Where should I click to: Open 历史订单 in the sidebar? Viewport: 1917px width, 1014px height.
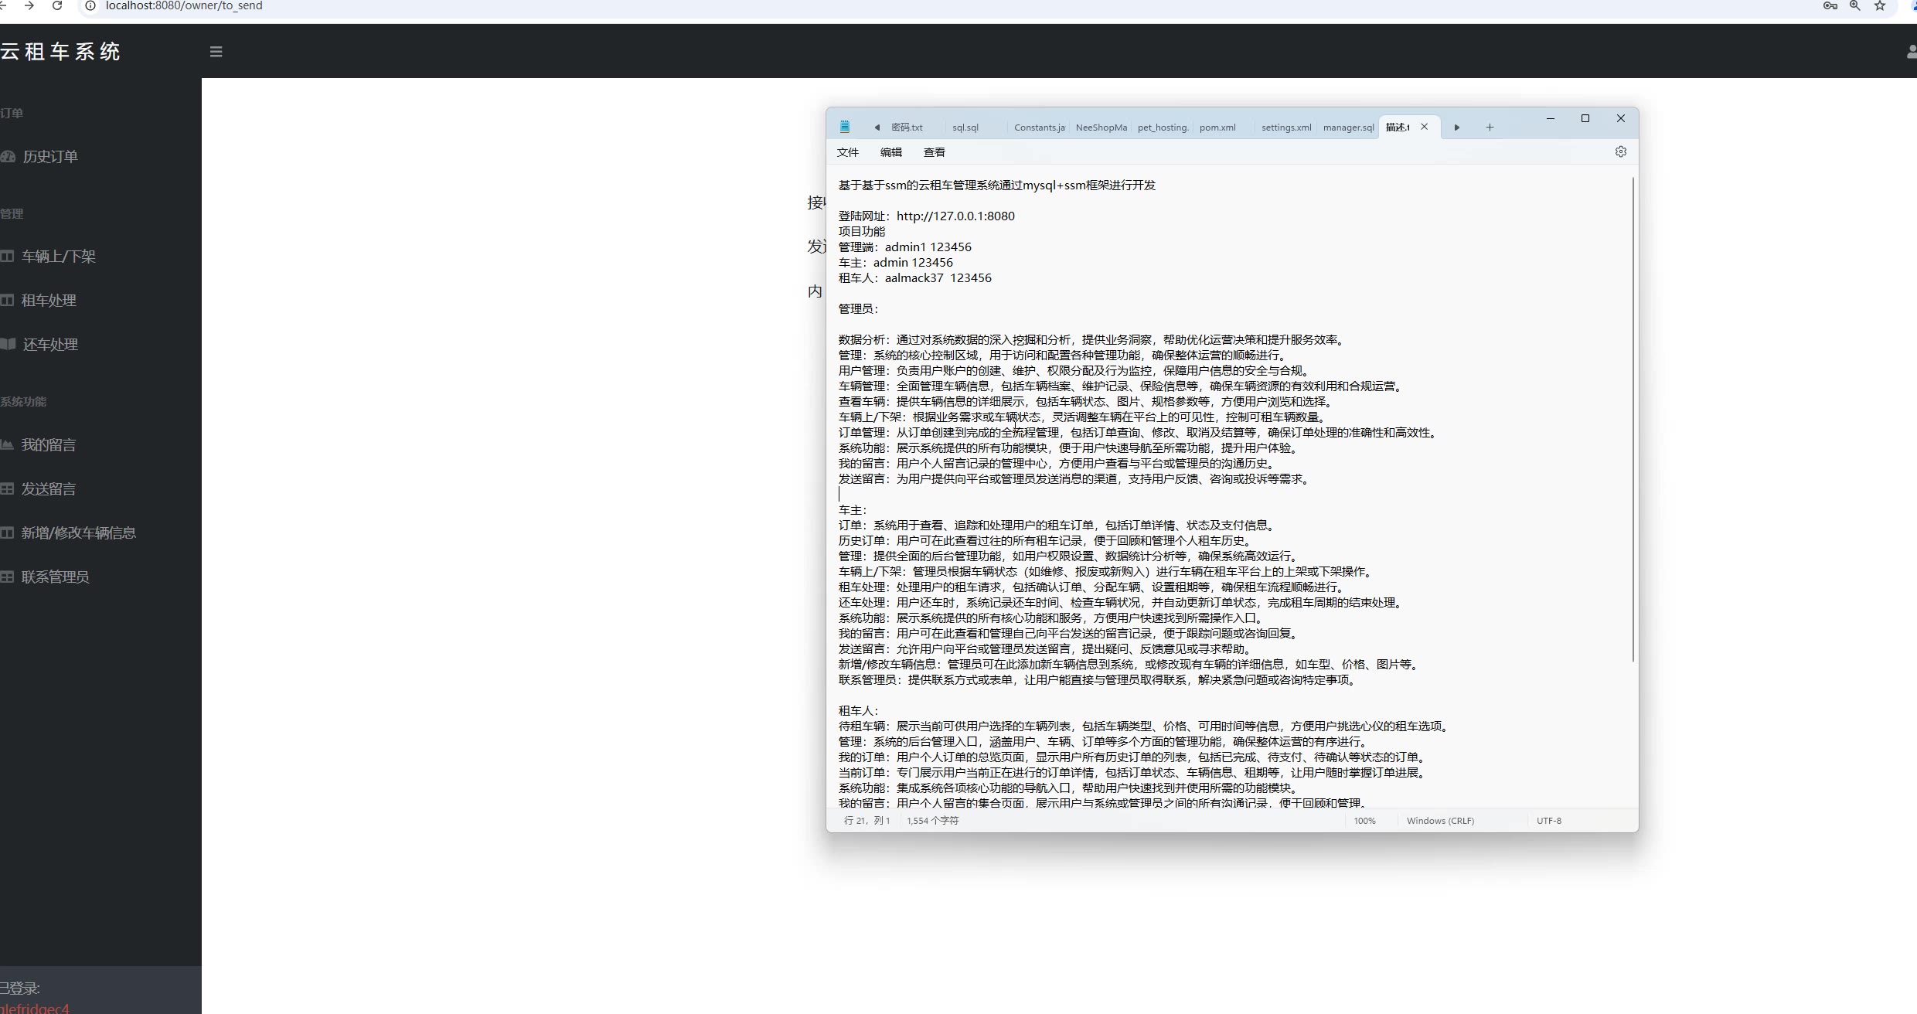click(50, 157)
